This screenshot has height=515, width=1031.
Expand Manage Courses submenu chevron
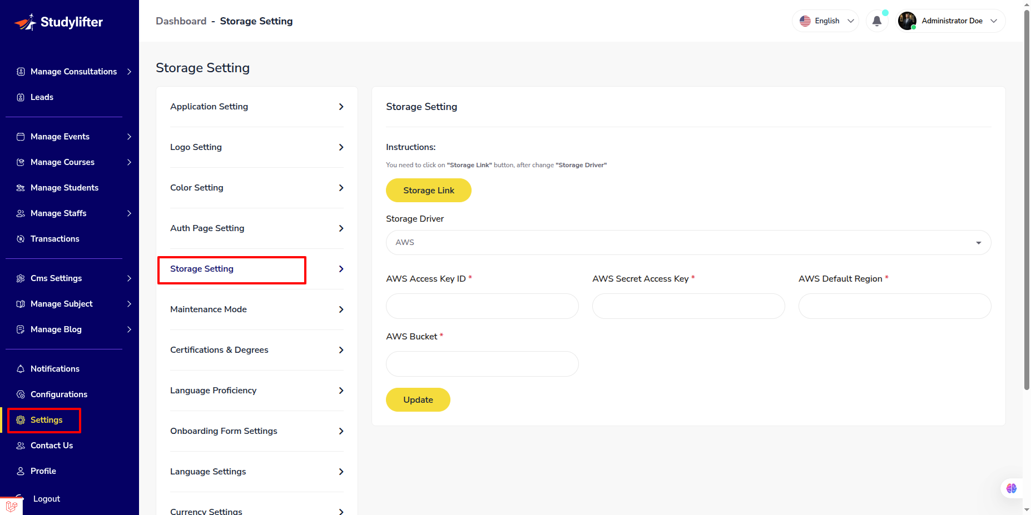[x=129, y=162]
